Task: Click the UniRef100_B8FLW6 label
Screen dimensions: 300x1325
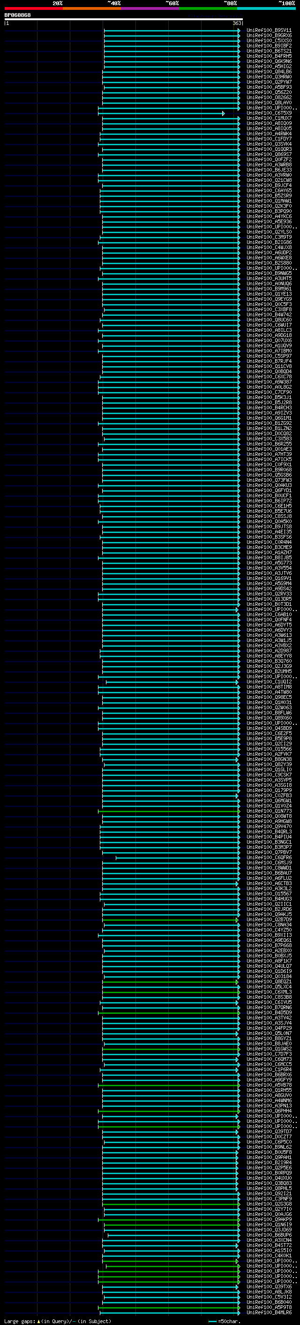Action: pyautogui.click(x=269, y=713)
